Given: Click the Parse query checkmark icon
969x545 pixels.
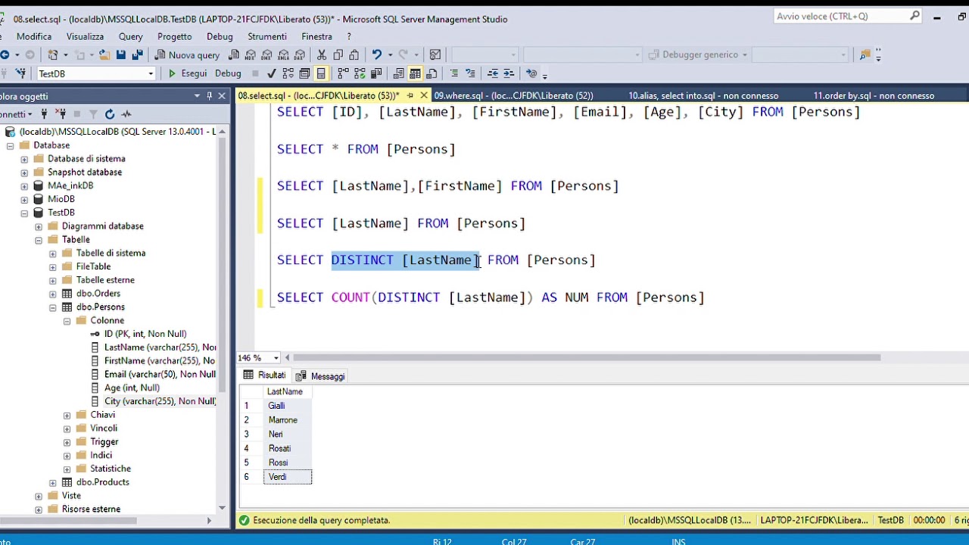Looking at the screenshot, I should 271,73.
